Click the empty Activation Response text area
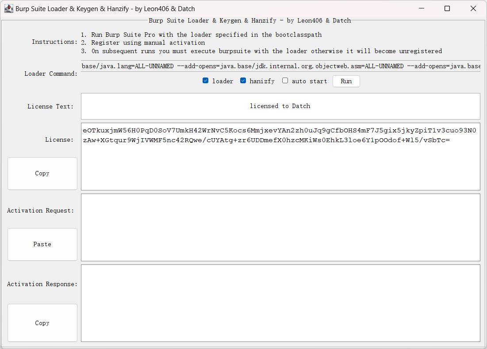The image size is (487, 349). coord(280,303)
